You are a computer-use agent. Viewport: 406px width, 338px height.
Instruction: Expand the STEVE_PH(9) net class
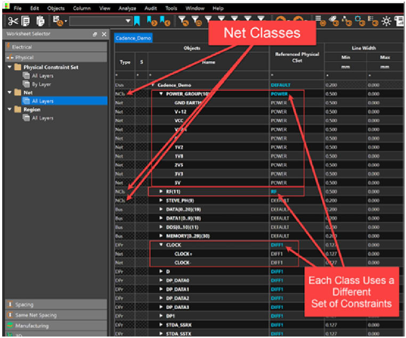click(161, 201)
